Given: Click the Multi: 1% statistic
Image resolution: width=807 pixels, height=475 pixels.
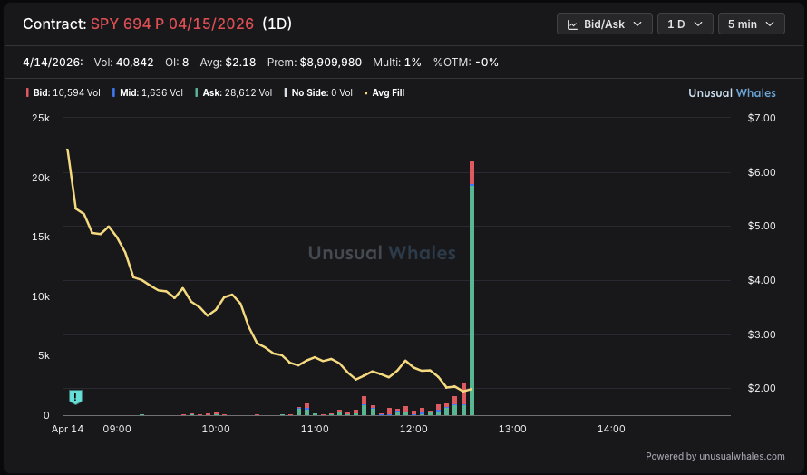Looking at the screenshot, I should tap(397, 63).
